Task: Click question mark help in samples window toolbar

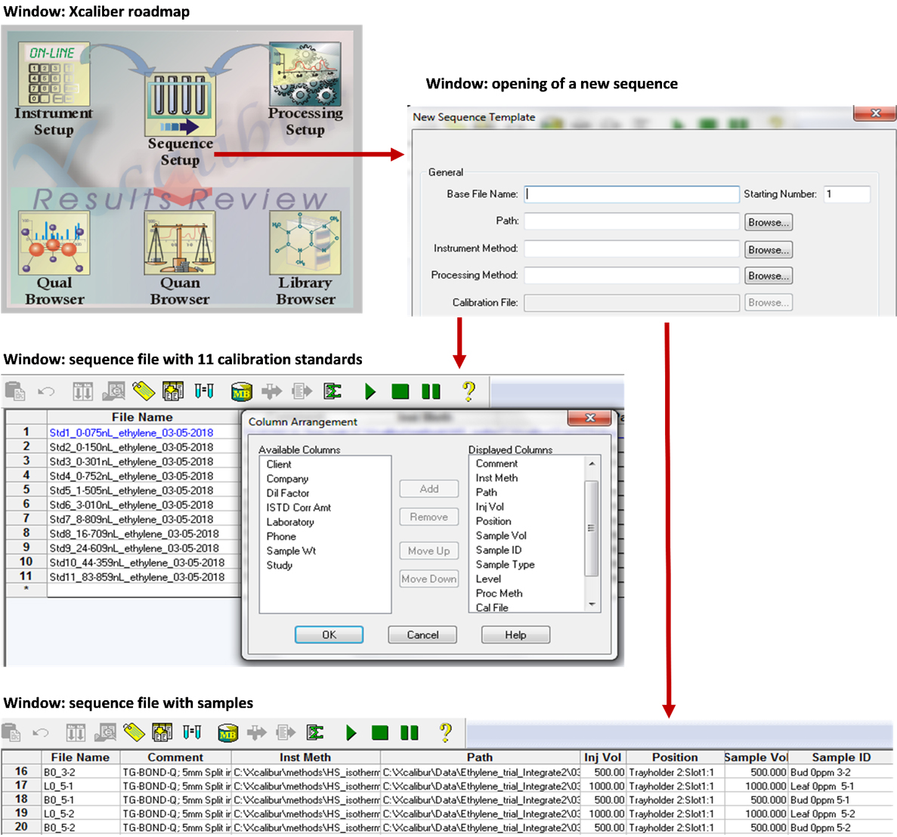Action: click(446, 733)
